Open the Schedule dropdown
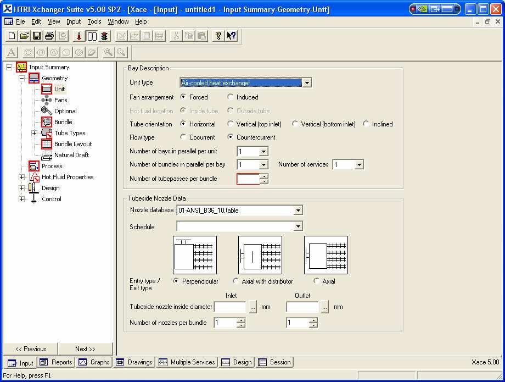 (298, 226)
